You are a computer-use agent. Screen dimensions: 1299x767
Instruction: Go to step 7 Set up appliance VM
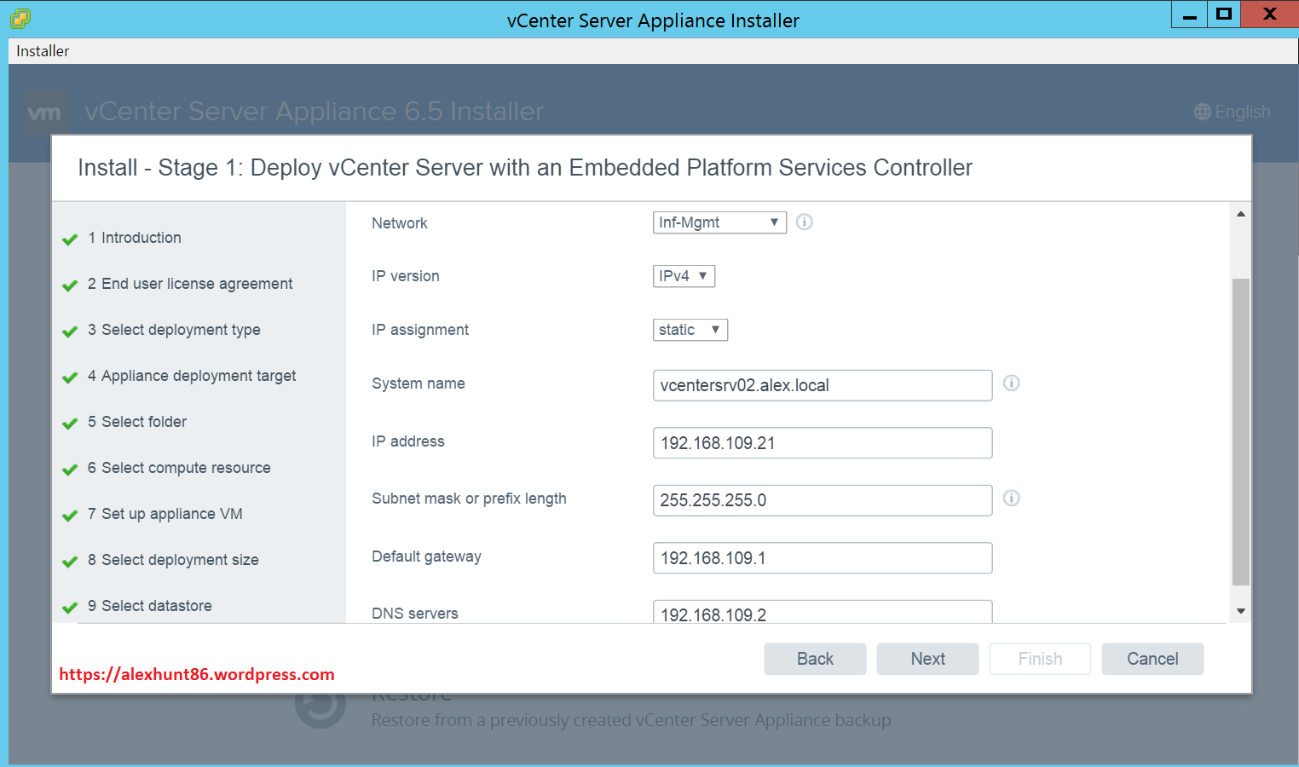[171, 514]
